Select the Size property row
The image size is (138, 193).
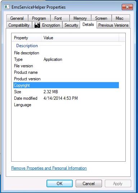(66, 92)
